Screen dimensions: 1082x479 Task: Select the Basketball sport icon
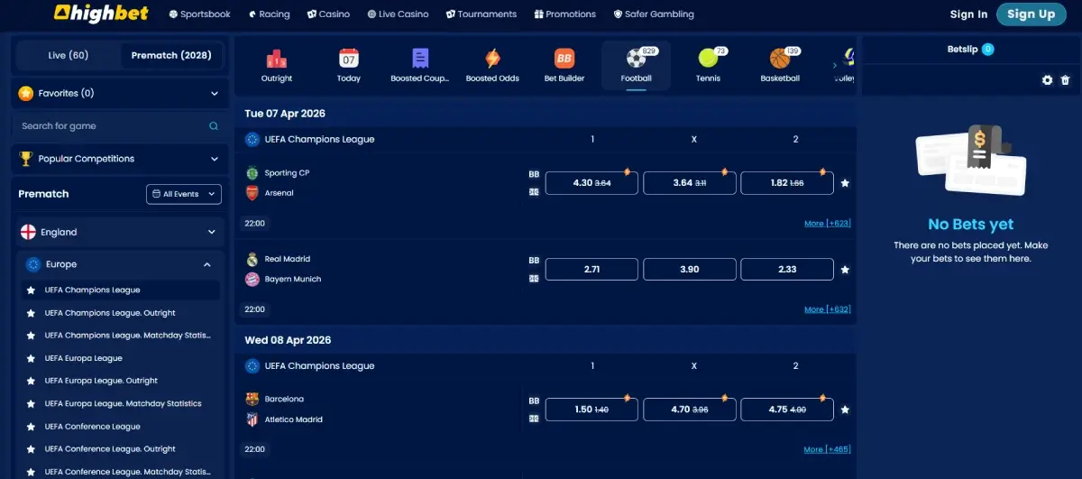pos(780,60)
